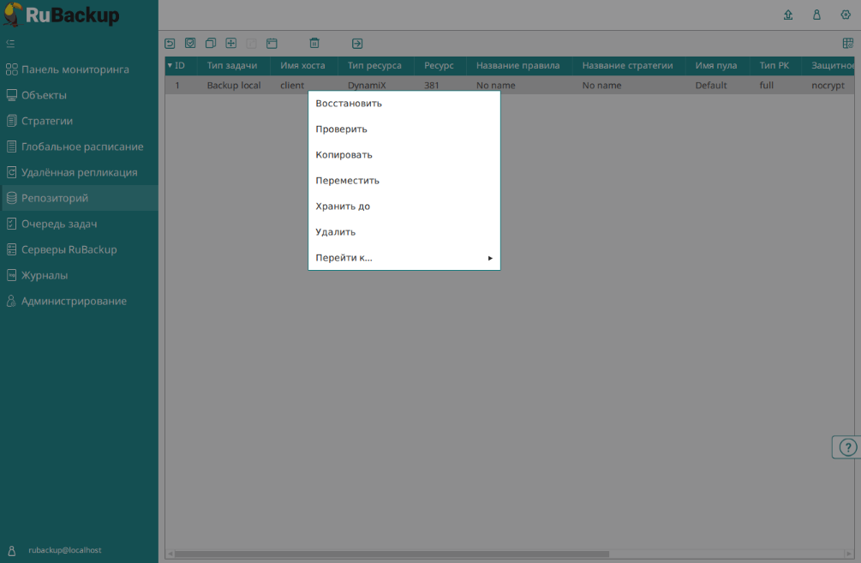This screenshot has height=563, width=861.
Task: Open the user profile icon at top right
Action: coord(816,15)
